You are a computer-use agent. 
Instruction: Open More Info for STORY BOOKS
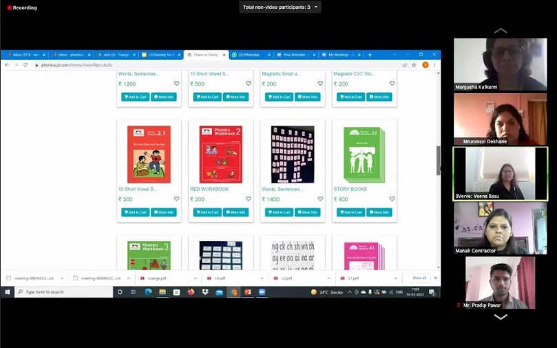[x=379, y=212]
